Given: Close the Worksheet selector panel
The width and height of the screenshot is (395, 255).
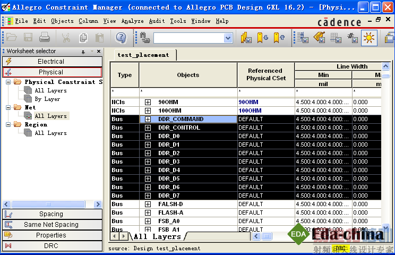Looking at the screenshot, I should pos(99,52).
